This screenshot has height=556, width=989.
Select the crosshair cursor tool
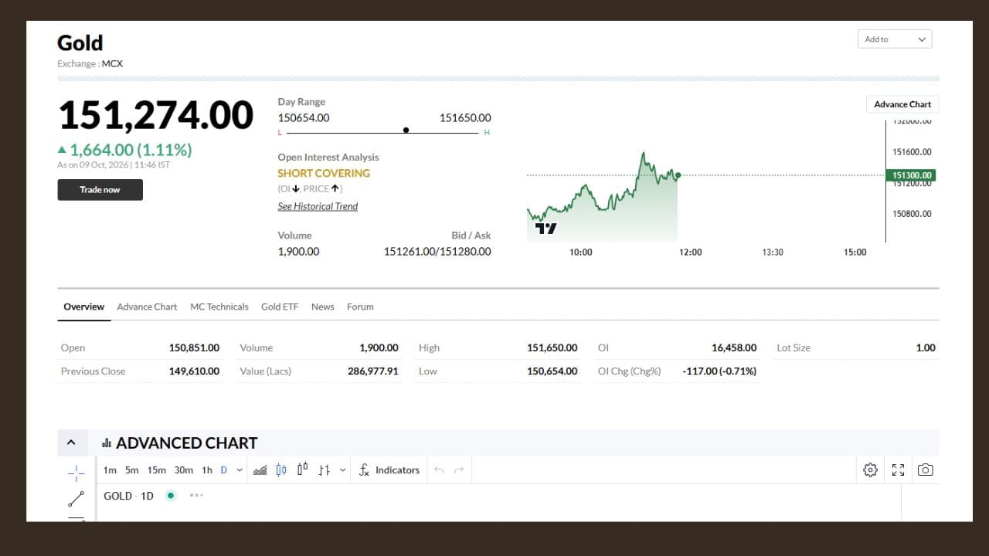coord(76,470)
